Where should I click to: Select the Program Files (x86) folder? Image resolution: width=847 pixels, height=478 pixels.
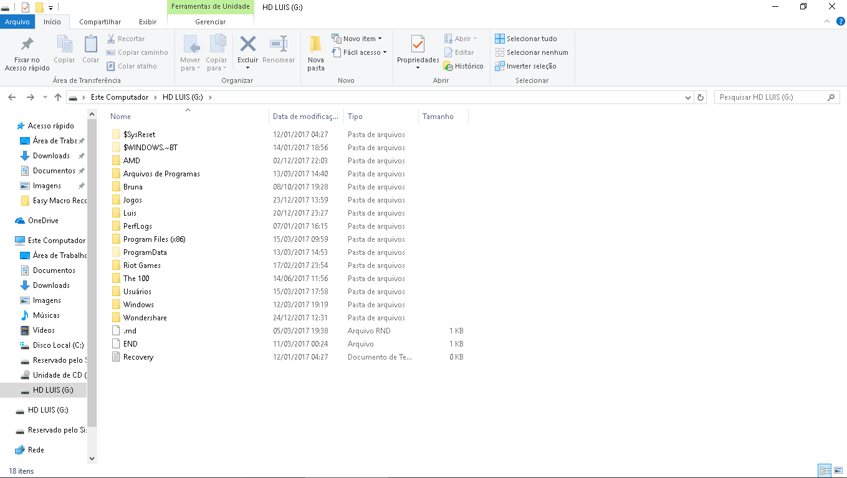coord(154,239)
